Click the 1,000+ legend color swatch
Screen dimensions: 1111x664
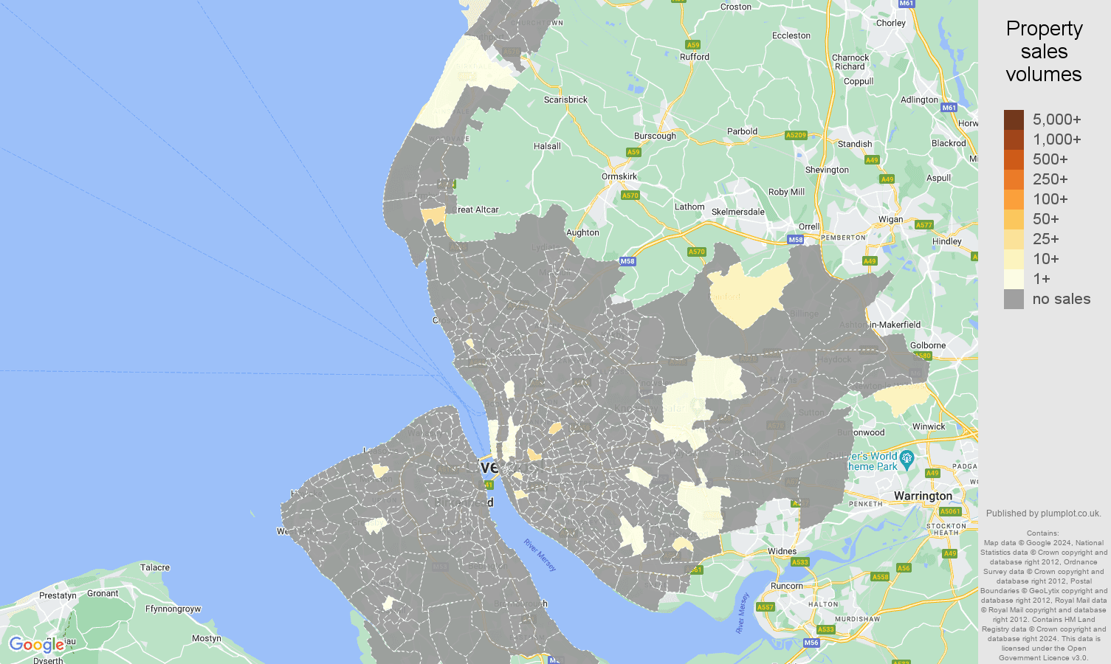pos(1014,139)
